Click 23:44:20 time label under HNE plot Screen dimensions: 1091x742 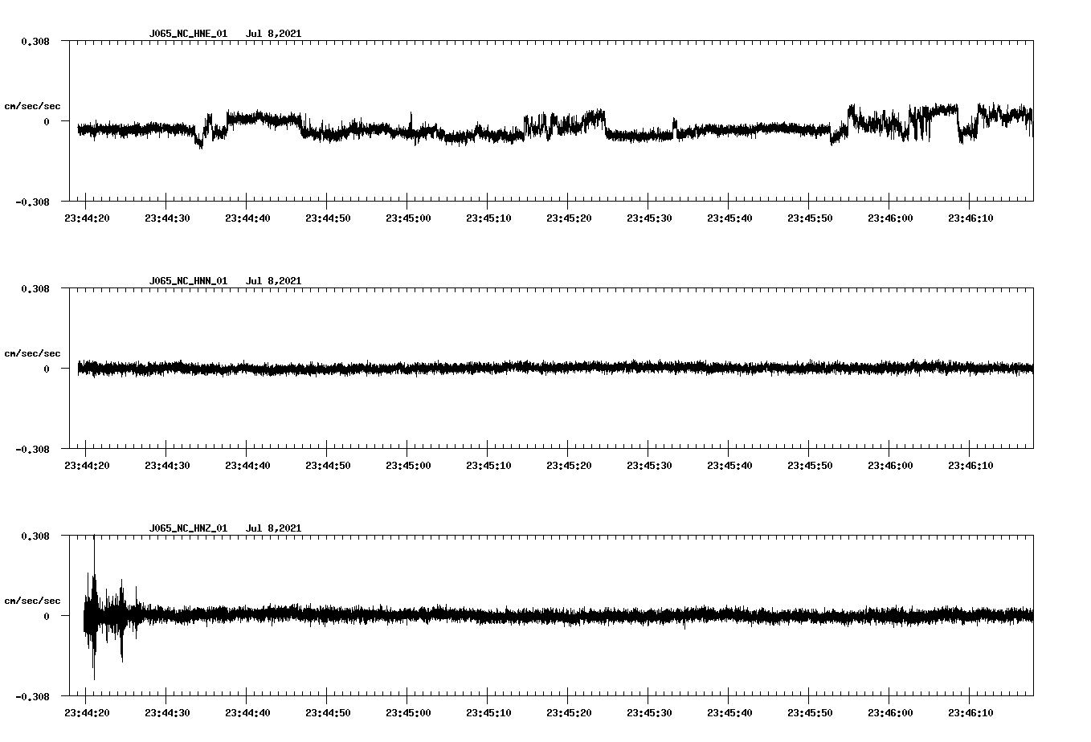[x=87, y=218]
